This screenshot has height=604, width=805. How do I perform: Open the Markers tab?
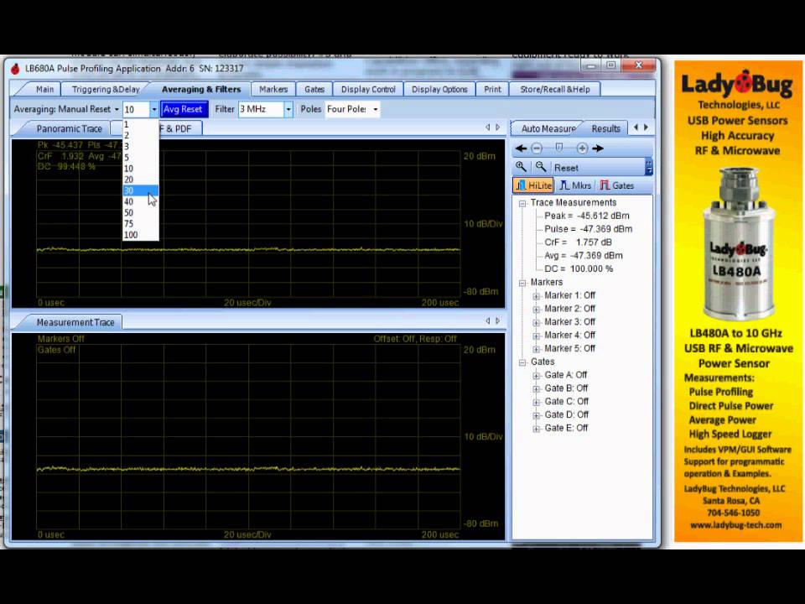273,90
